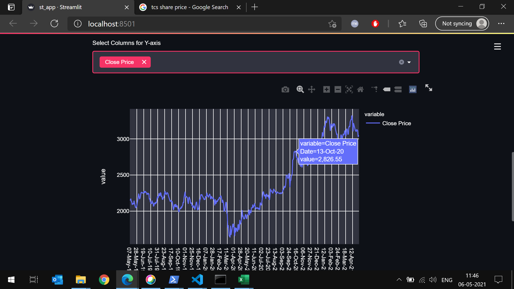Click inside the Y-axis multiselect field
Screen dimensions: 514x289
pyautogui.click(x=256, y=62)
